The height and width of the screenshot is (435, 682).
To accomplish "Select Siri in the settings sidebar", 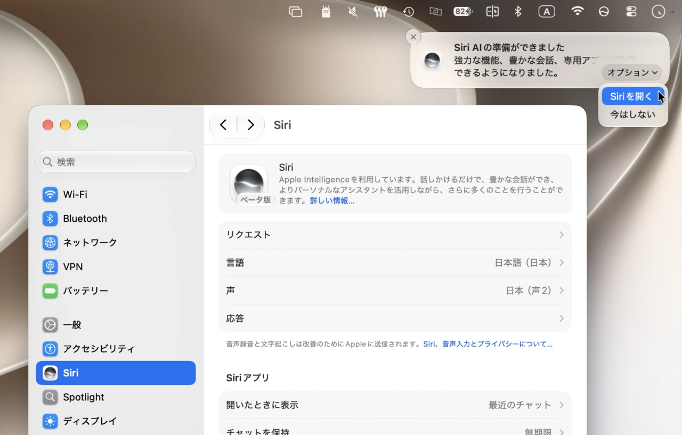I will pos(116,373).
